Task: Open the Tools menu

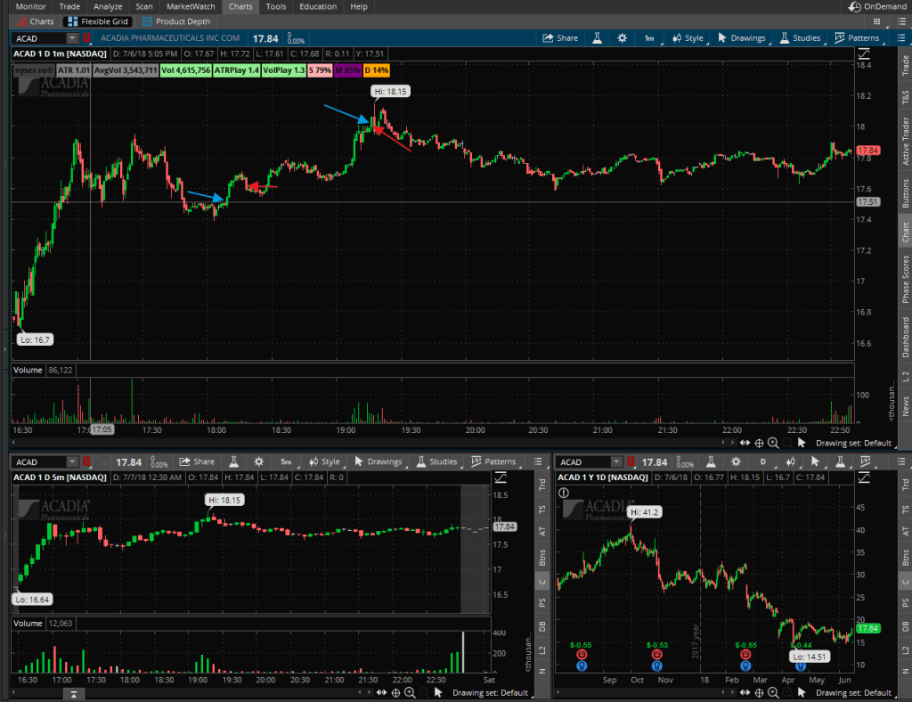Action: point(276,6)
